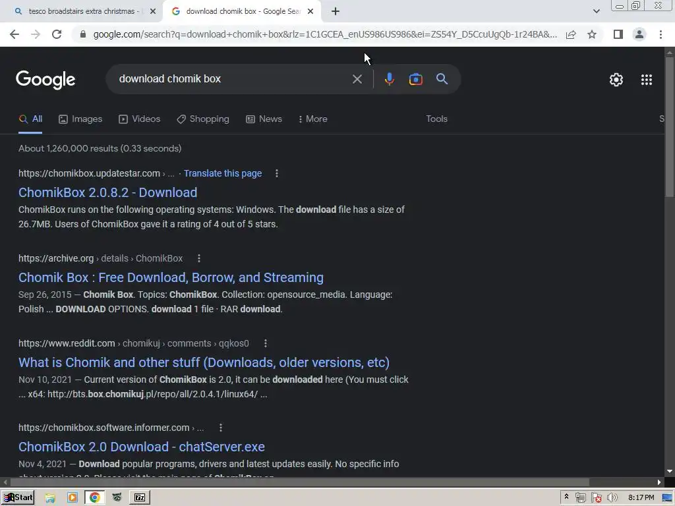Image resolution: width=675 pixels, height=506 pixels.
Task: Open ChomikBox 2.0 Download - chatServer.exe
Action: pos(142,447)
